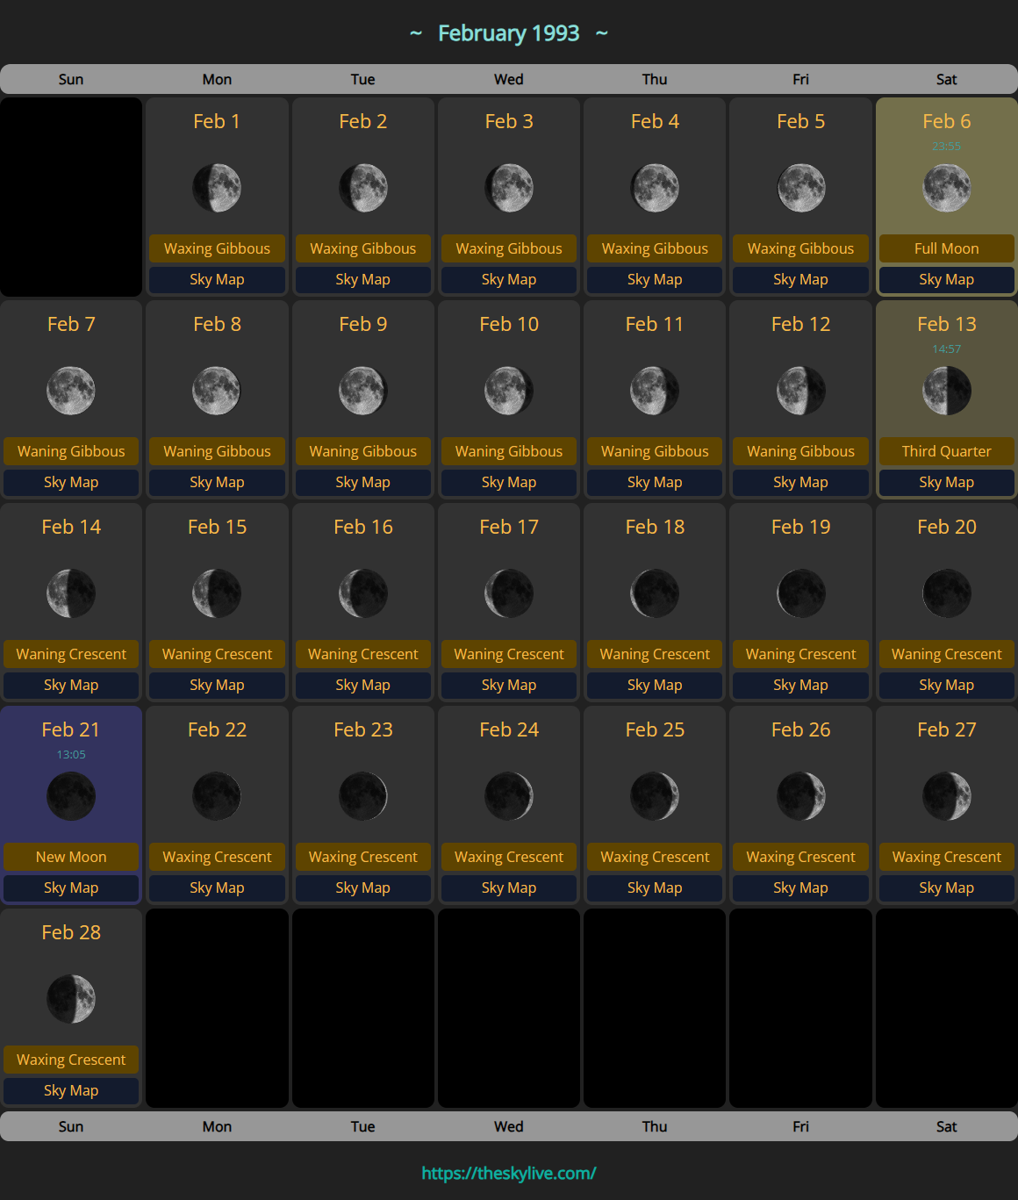The height and width of the screenshot is (1200, 1018).
Task: Select the moon icon for Feb 1
Action: pyautogui.click(x=217, y=188)
